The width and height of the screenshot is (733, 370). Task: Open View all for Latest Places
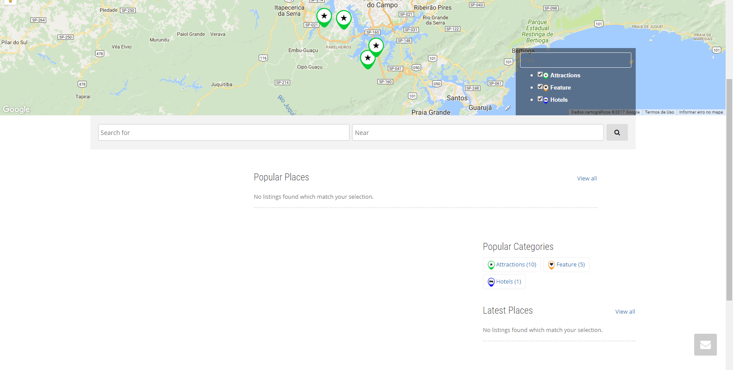pyautogui.click(x=625, y=311)
